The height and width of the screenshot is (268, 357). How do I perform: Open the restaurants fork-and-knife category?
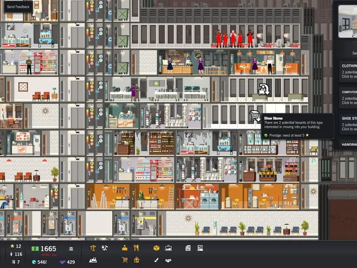136,248
